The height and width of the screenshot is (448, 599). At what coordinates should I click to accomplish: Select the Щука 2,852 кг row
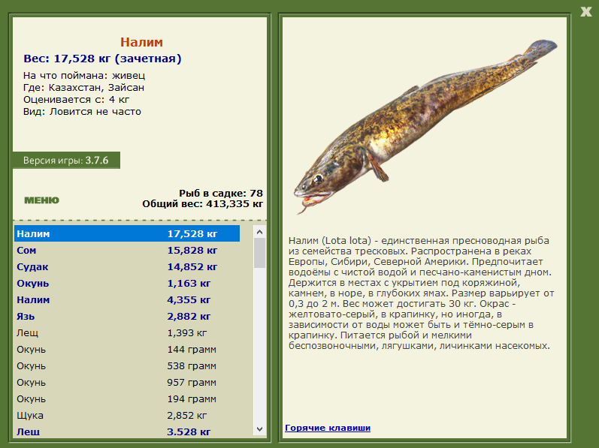[127, 415]
